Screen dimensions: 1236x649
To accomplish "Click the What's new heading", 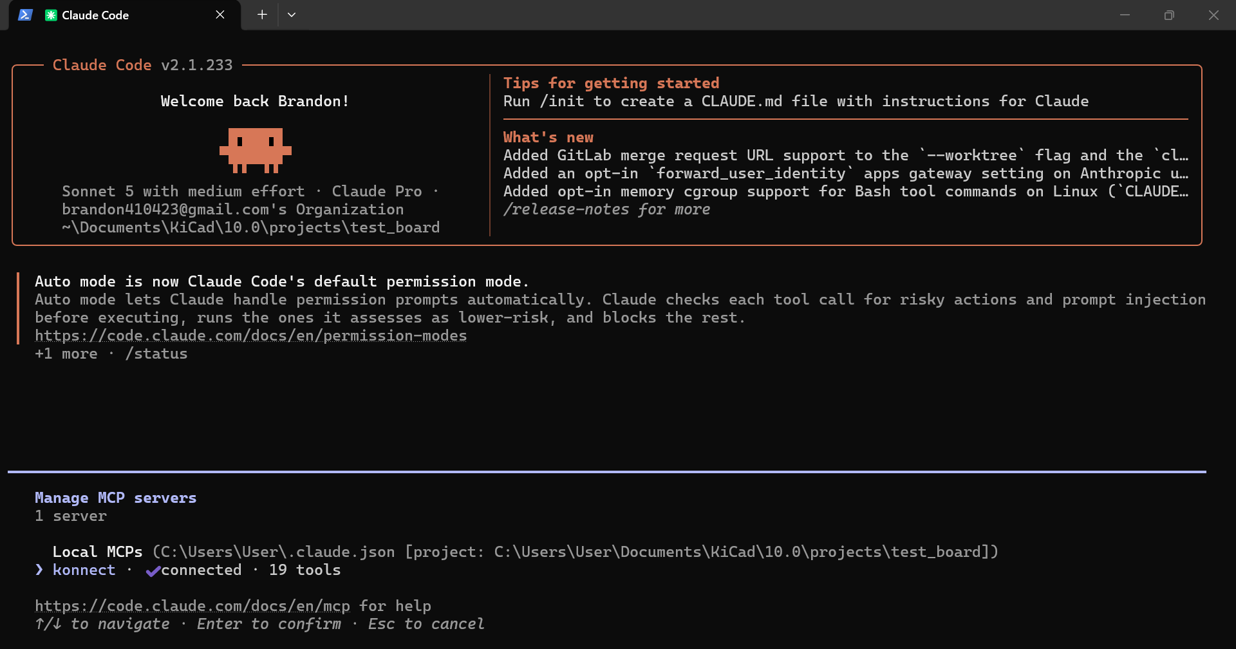I will pos(548,137).
